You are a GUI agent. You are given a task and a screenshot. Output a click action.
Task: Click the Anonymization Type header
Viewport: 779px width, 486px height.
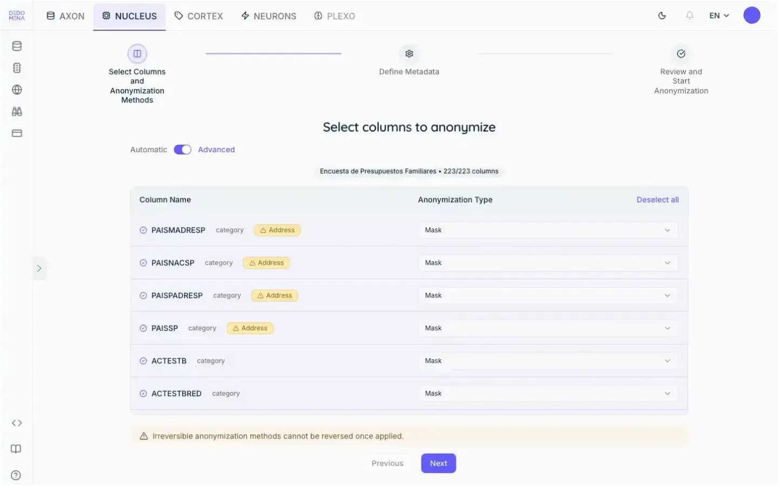pos(455,200)
